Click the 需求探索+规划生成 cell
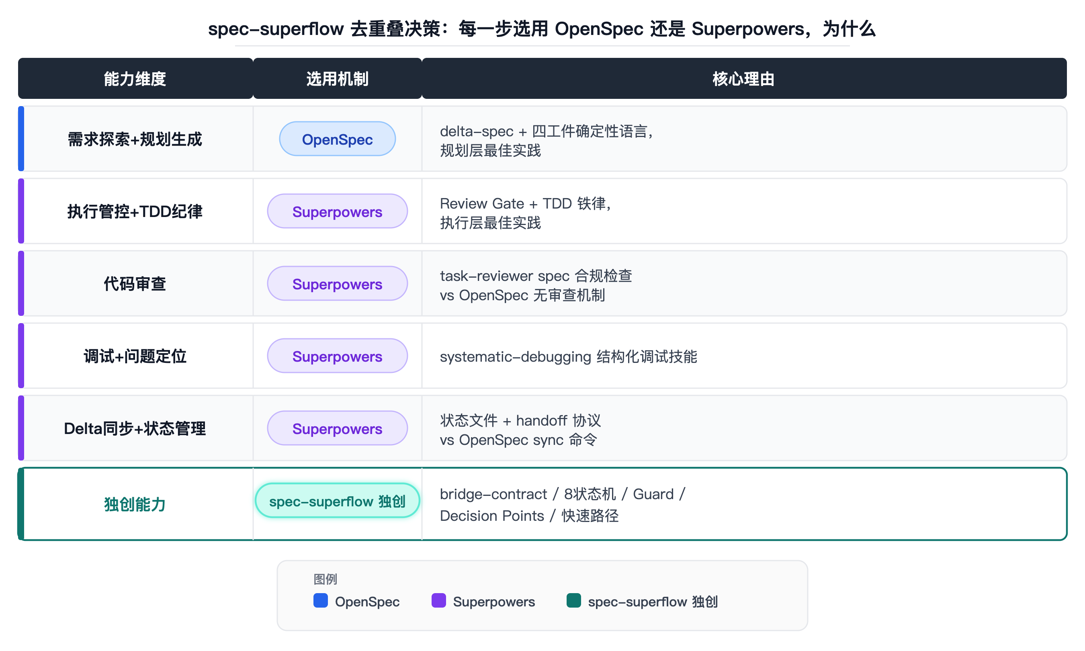Screen dimensions: 1085x651 135,139
